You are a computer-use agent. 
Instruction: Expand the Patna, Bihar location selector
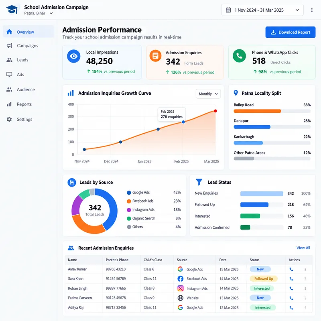pos(39,13)
